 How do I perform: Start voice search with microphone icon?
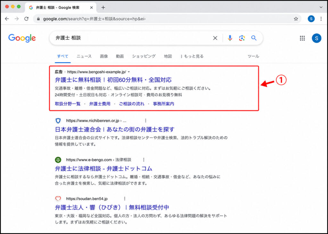(x=230, y=38)
